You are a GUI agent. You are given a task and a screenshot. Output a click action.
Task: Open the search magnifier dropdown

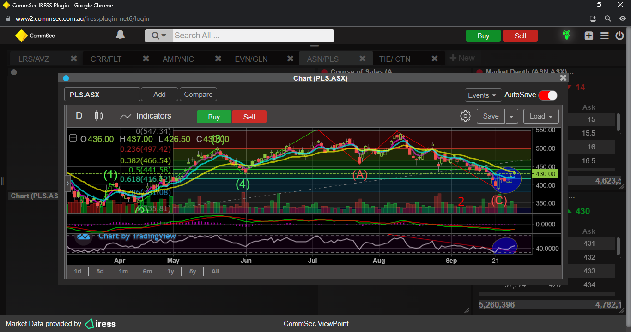(158, 36)
